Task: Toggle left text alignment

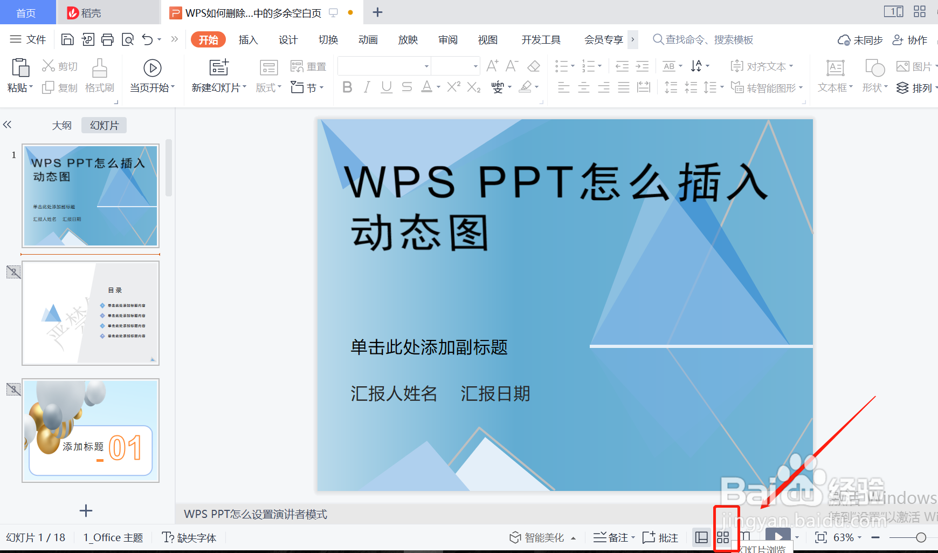Action: coord(563,87)
